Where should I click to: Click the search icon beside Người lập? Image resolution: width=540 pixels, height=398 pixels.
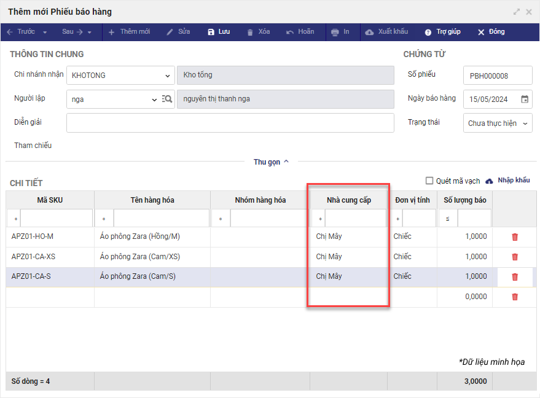(x=167, y=99)
